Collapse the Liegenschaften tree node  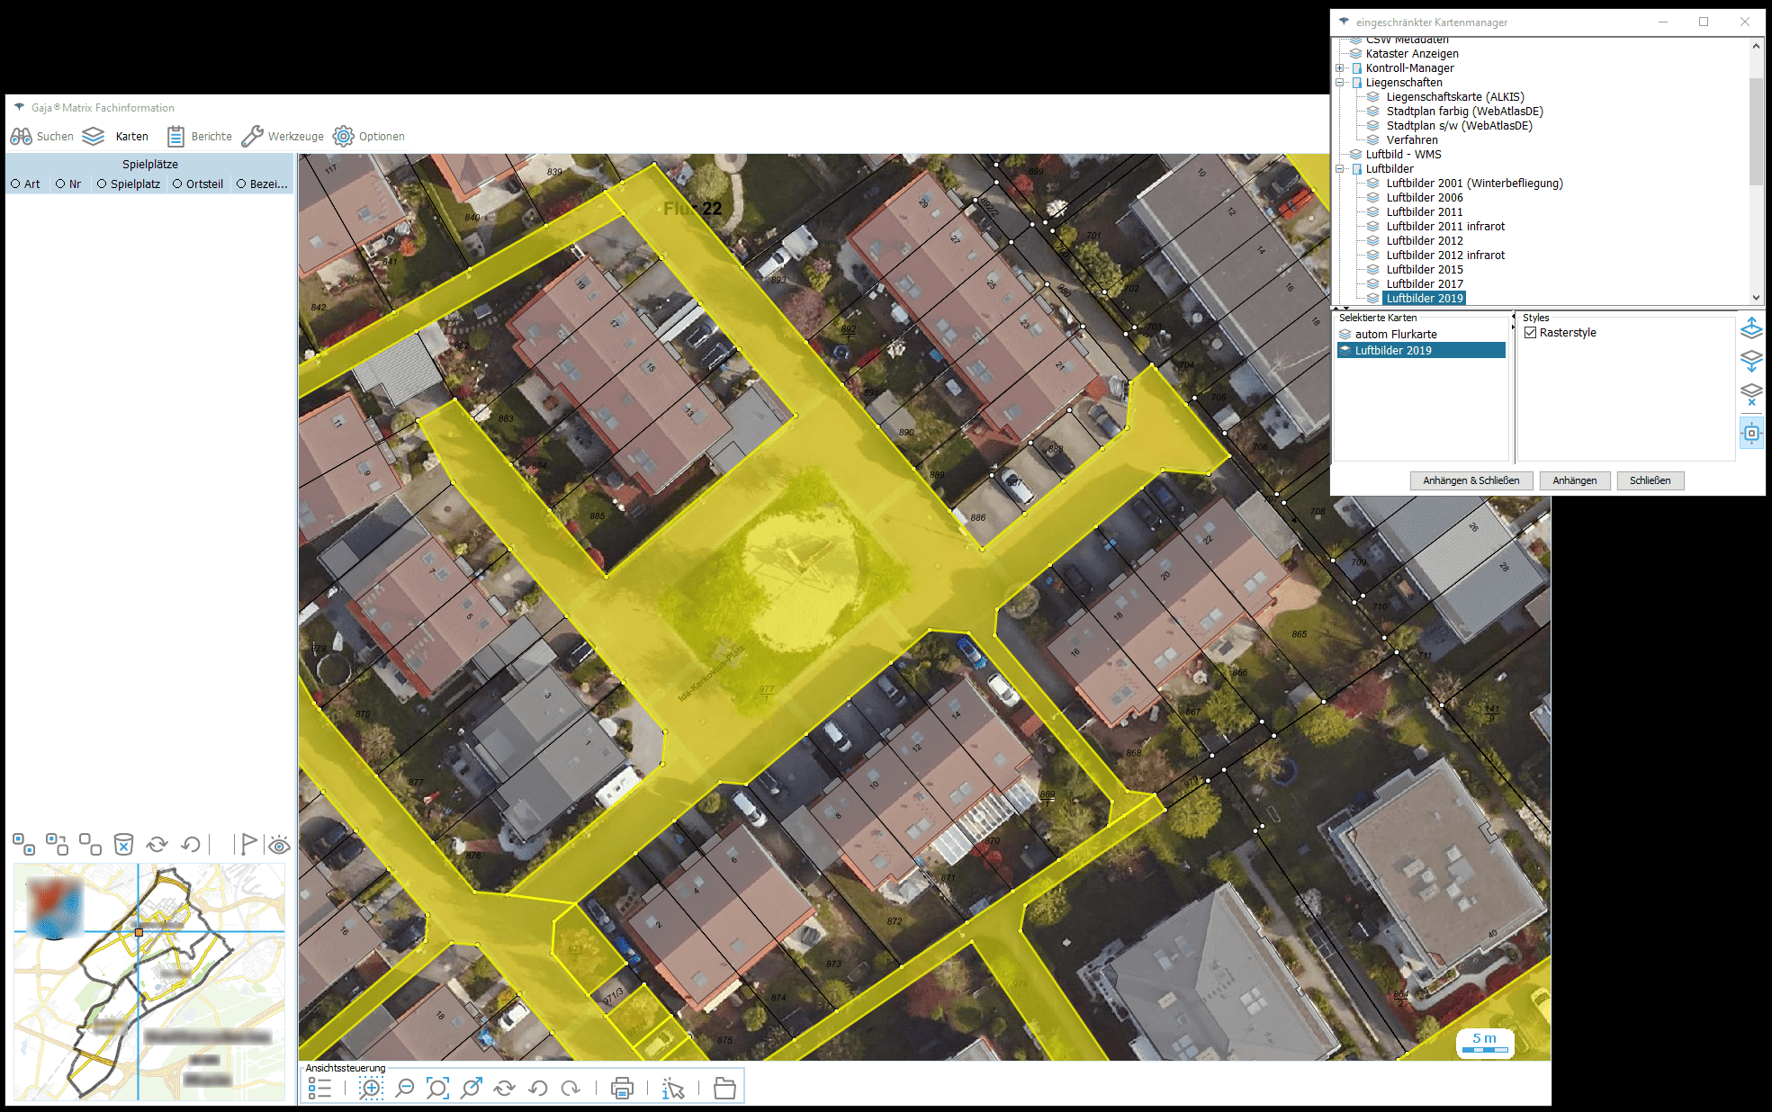pyautogui.click(x=1340, y=83)
